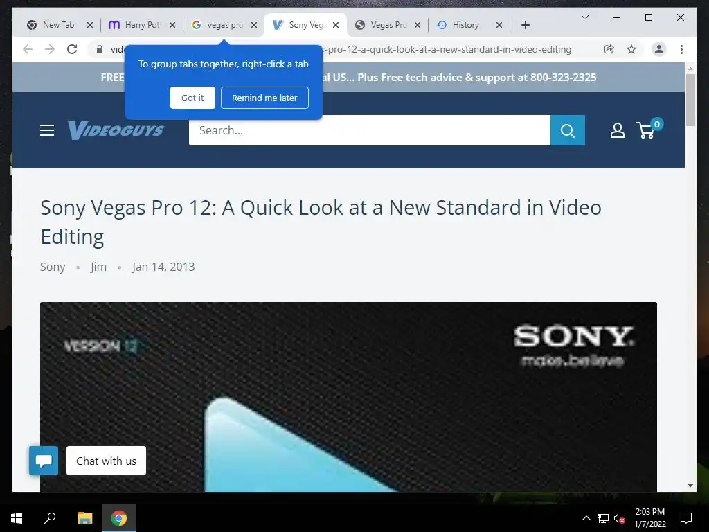Click the page vertical scrollbar thumb
This screenshot has height=532, width=709.
(x=690, y=100)
